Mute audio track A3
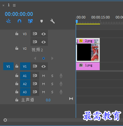The width and height of the screenshot is (123, 126). pyautogui.click(x=43, y=92)
